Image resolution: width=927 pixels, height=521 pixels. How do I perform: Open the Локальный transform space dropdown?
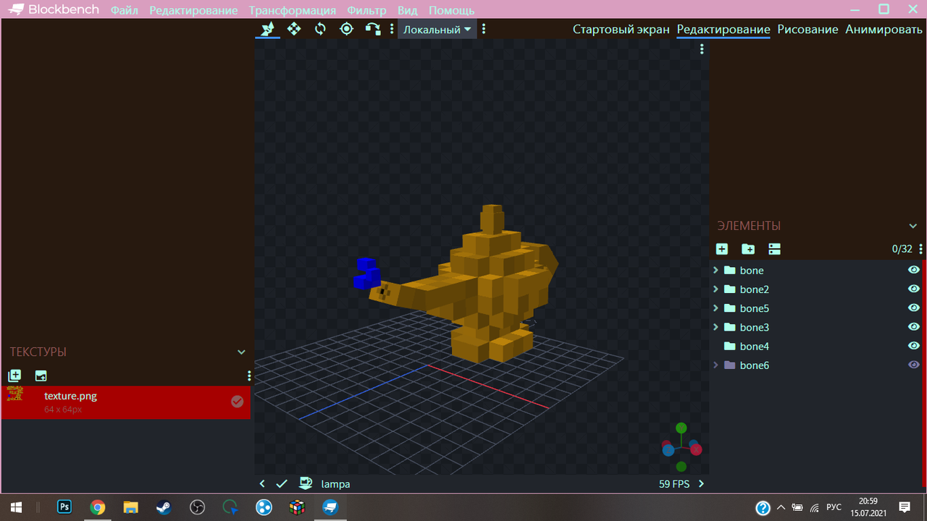(x=437, y=30)
